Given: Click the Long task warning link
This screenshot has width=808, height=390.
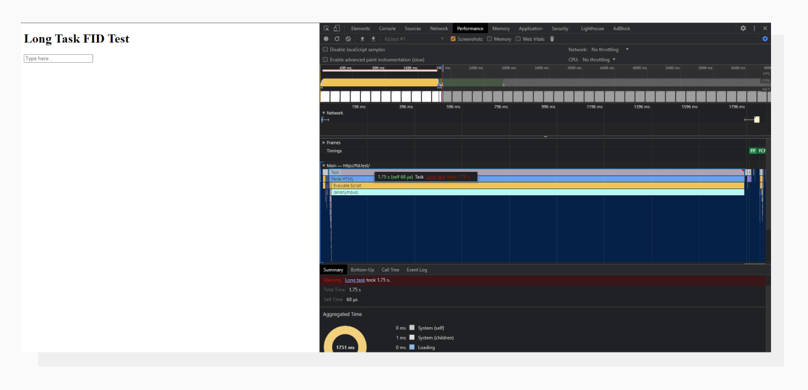Looking at the screenshot, I should [x=355, y=280].
